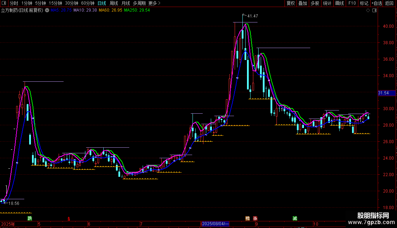Open the 多股 multi-stock view
Viewport: 397px width, 228px height.
coord(315,3)
